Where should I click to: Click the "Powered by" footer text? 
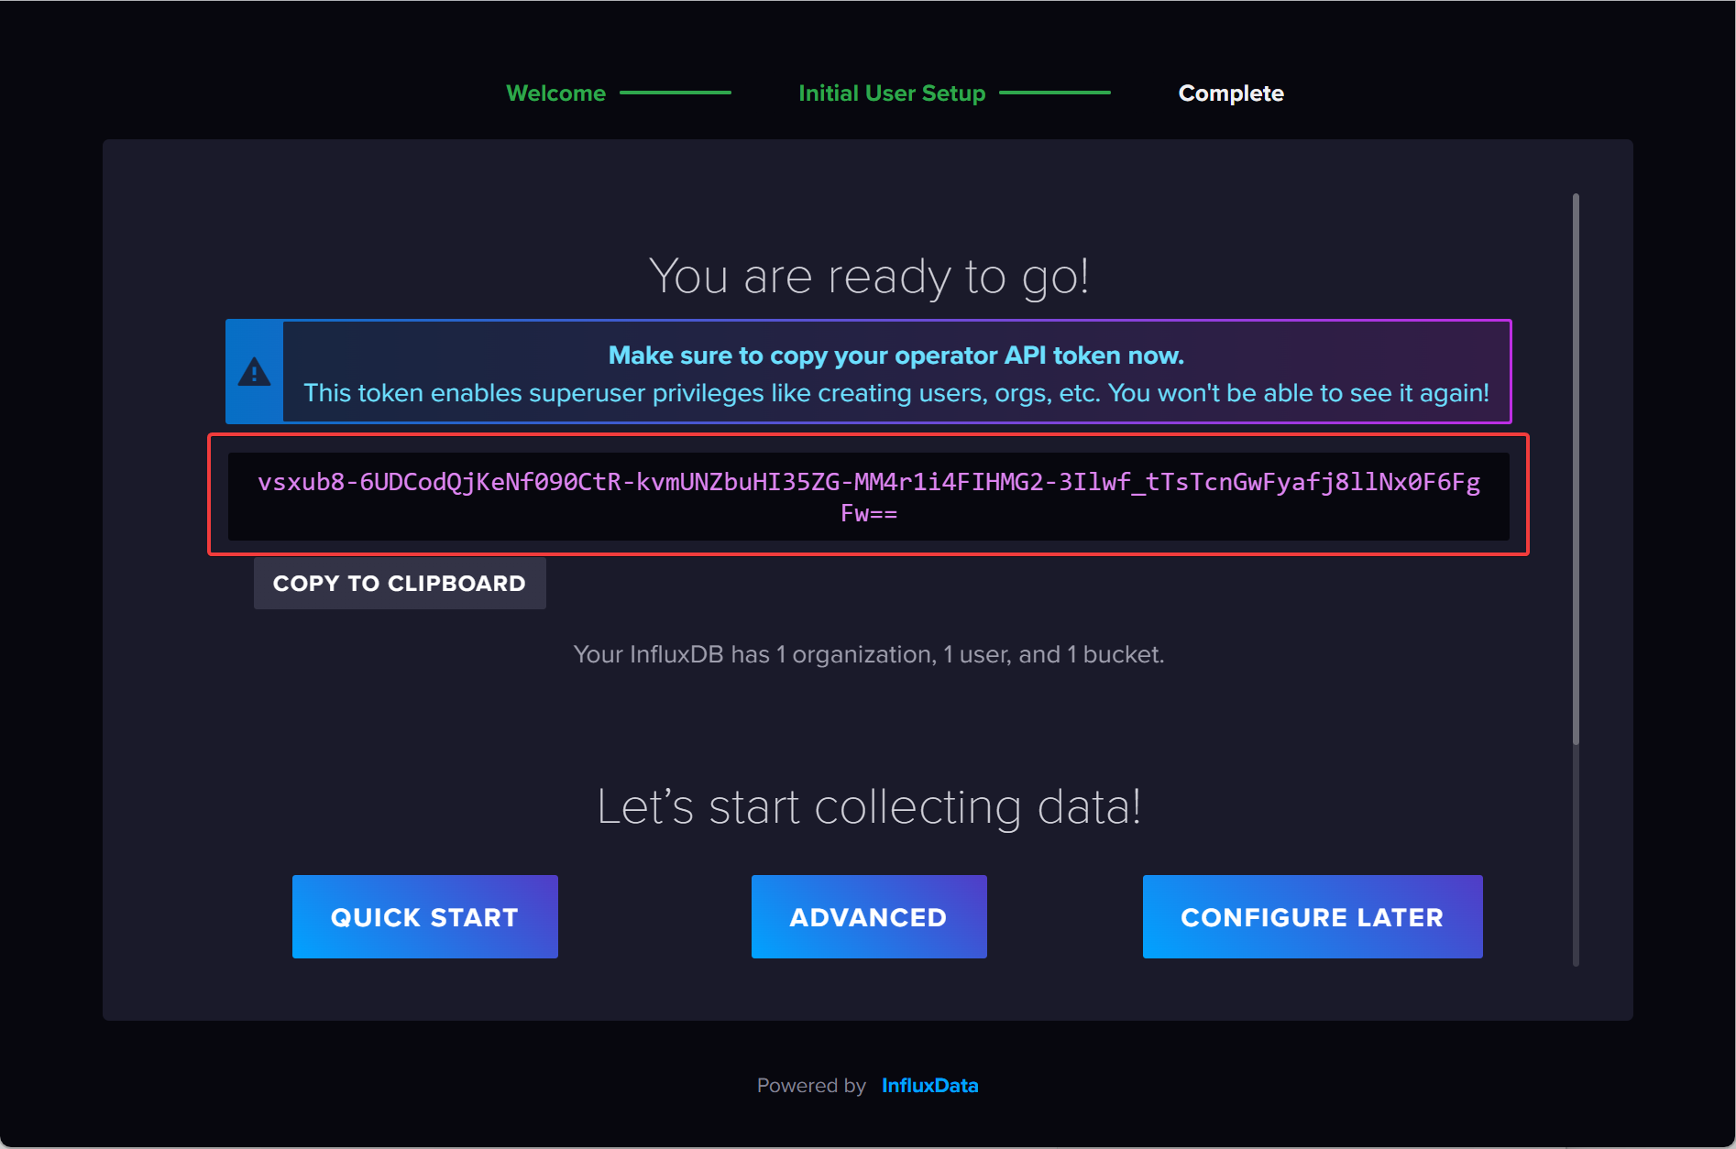coord(810,1086)
